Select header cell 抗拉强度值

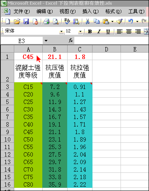click(x=80, y=71)
